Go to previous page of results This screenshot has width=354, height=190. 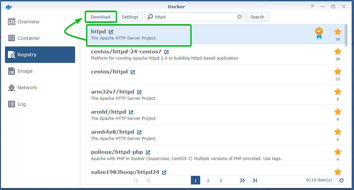click(148, 180)
